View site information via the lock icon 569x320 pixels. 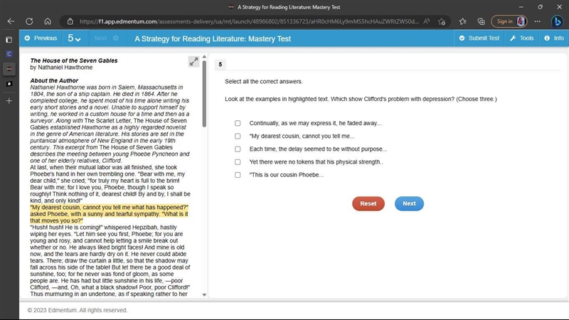pyautogui.click(x=70, y=21)
